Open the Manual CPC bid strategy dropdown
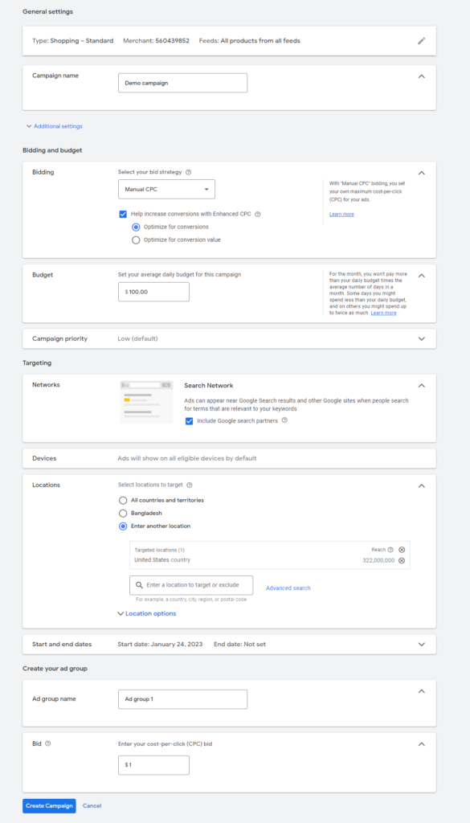 (x=166, y=189)
